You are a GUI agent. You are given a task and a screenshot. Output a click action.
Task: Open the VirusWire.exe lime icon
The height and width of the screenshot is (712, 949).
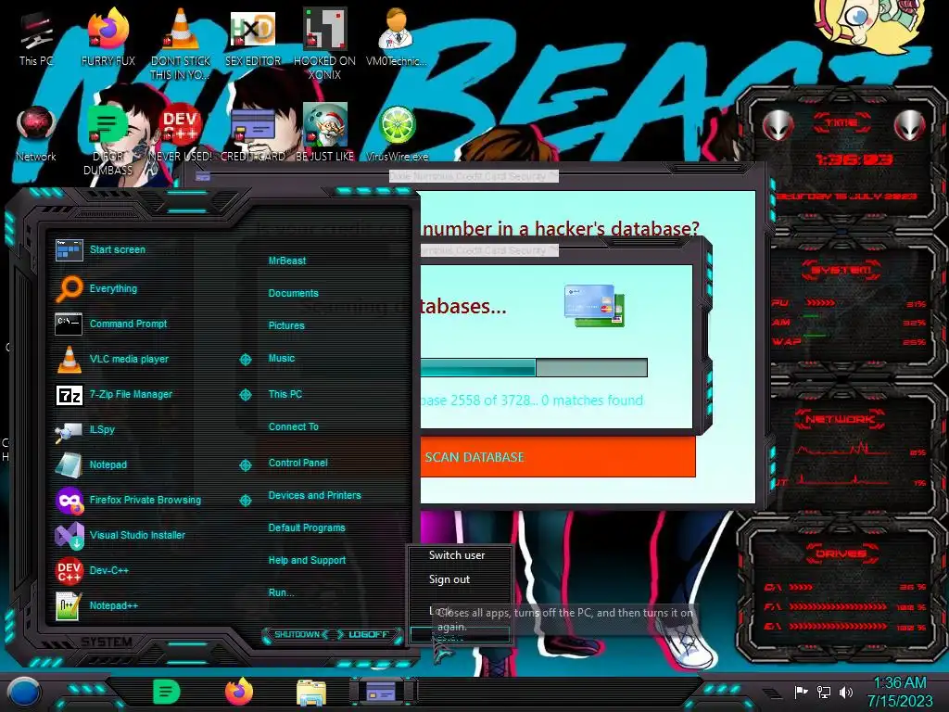[x=397, y=134]
